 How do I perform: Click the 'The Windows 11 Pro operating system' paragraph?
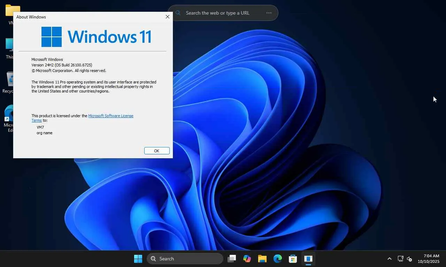(94, 87)
